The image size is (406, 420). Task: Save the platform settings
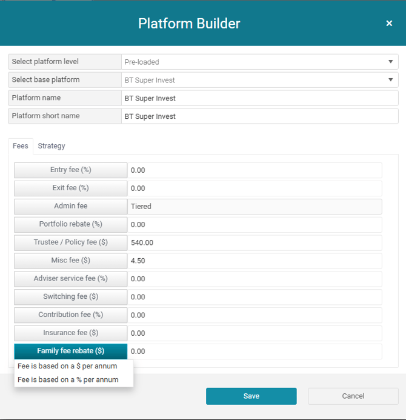tap(251, 396)
